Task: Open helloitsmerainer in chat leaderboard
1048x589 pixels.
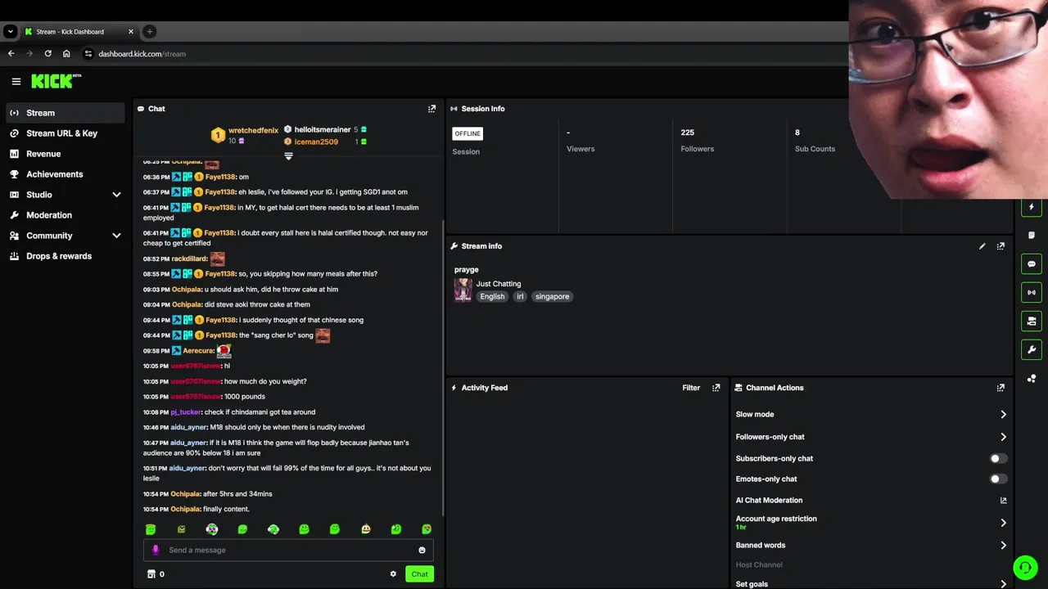Action: pyautogui.click(x=323, y=129)
